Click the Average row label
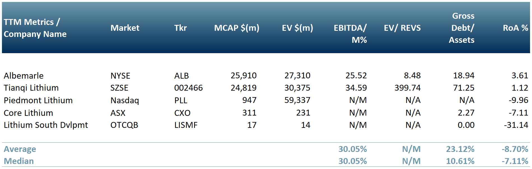The image size is (532, 169). point(20,149)
